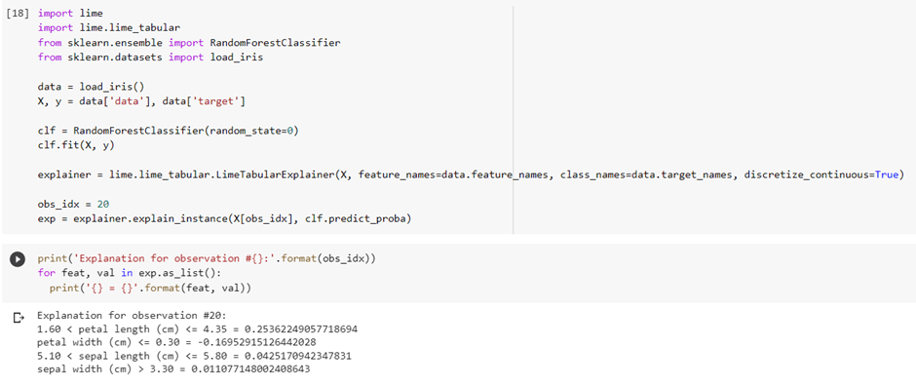Image resolution: width=916 pixels, height=386 pixels.
Task: Click the petal width output line
Action: point(176,342)
